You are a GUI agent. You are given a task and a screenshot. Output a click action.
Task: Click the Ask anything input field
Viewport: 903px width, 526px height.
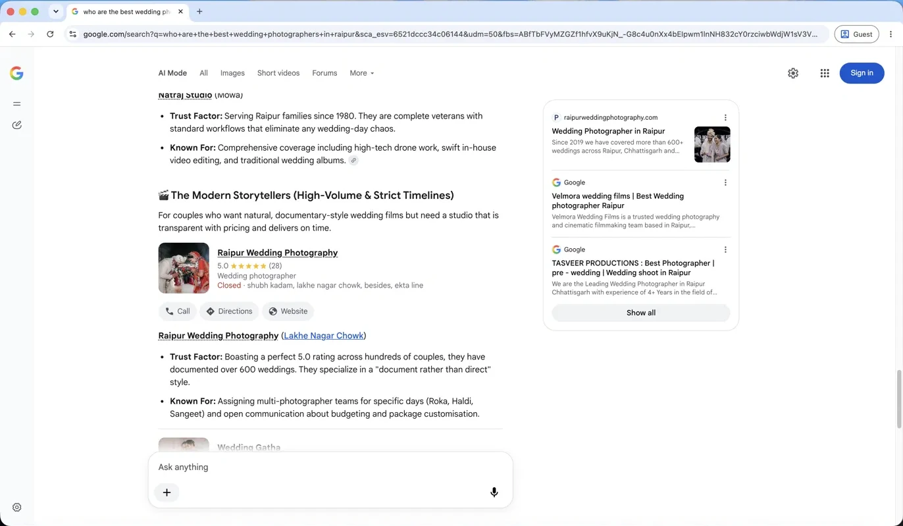[329, 467]
